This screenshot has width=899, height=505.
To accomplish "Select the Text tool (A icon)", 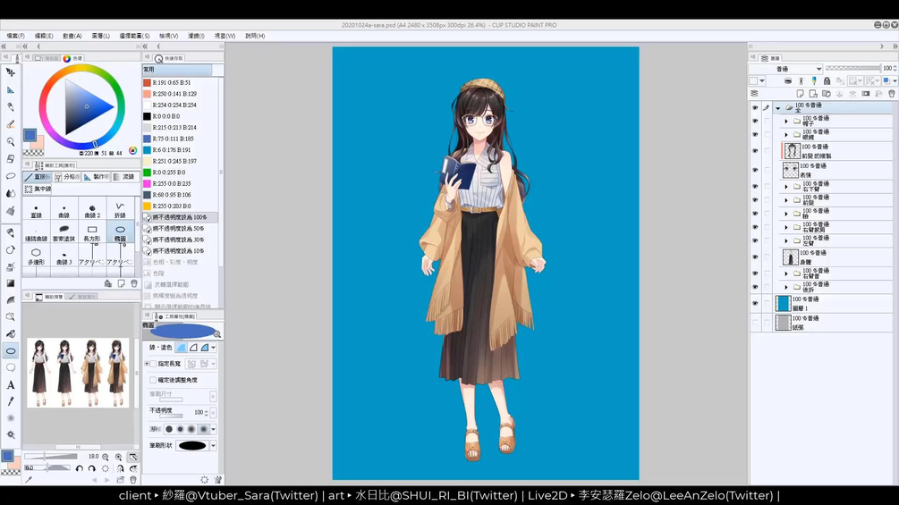I will 11,384.
